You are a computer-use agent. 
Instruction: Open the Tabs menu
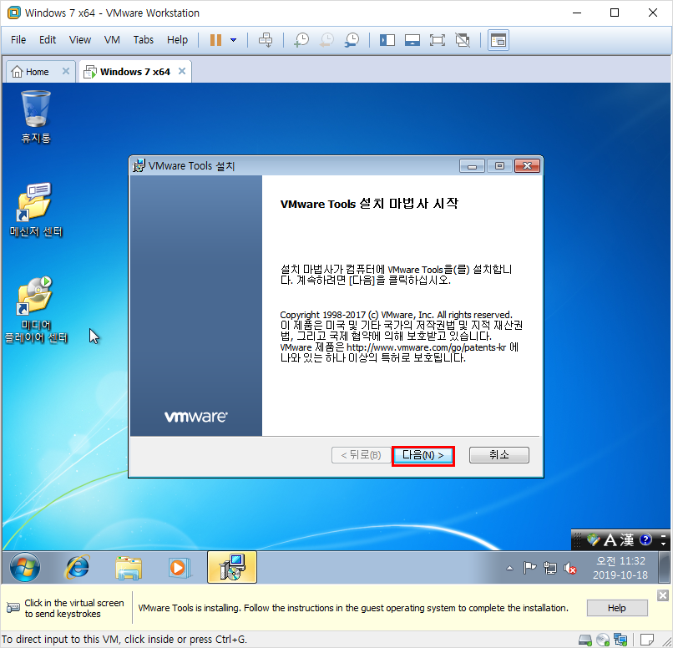pyautogui.click(x=144, y=40)
